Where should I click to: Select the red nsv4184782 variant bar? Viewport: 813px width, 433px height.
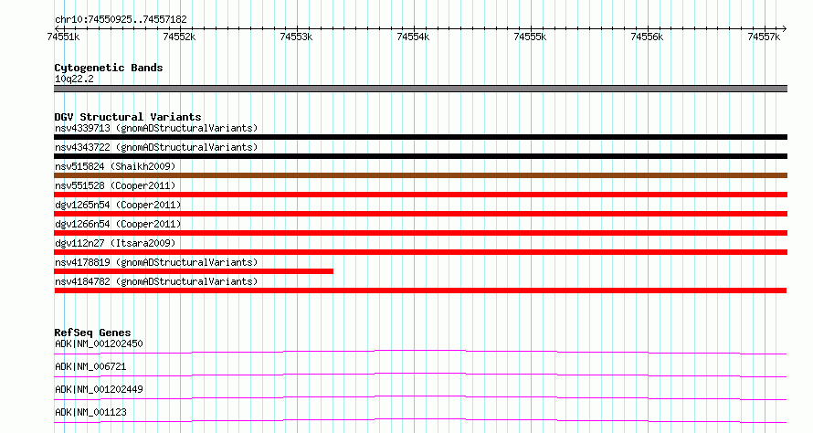click(420, 290)
